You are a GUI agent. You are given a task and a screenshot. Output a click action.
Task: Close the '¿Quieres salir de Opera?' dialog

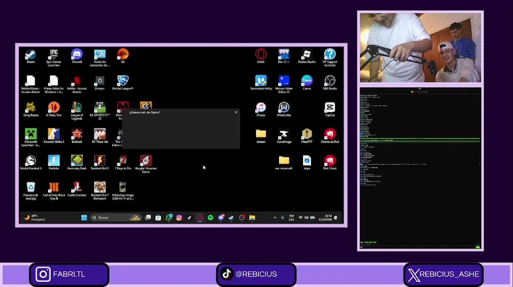(x=236, y=112)
